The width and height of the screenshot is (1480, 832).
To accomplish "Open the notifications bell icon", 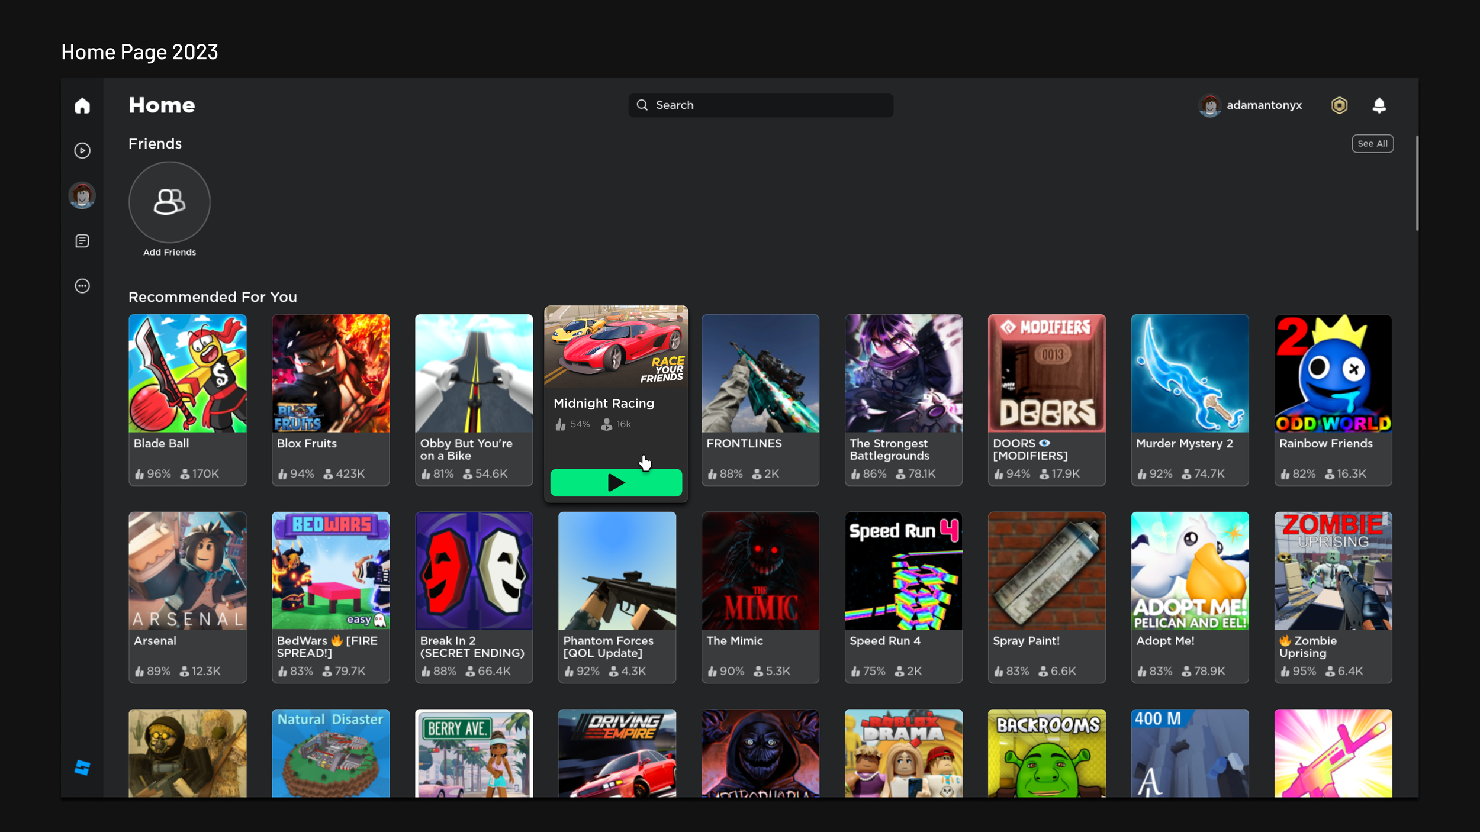I will coord(1379,105).
